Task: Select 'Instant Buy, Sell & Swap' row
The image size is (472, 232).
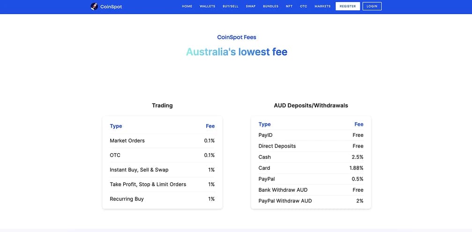Action: tap(139, 170)
